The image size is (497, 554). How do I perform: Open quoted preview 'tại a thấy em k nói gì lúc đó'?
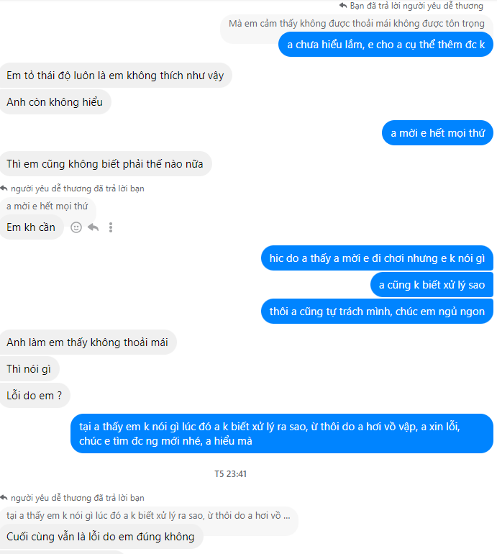(148, 515)
